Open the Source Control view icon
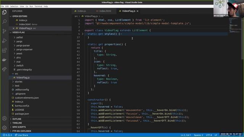 4,31
